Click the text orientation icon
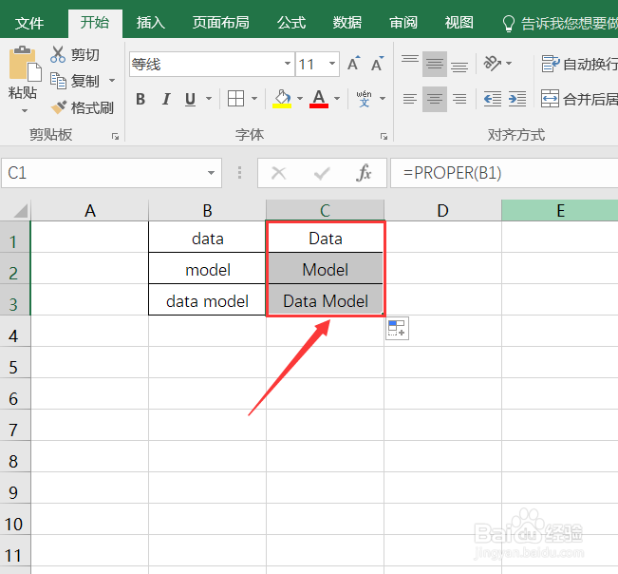 [492, 63]
